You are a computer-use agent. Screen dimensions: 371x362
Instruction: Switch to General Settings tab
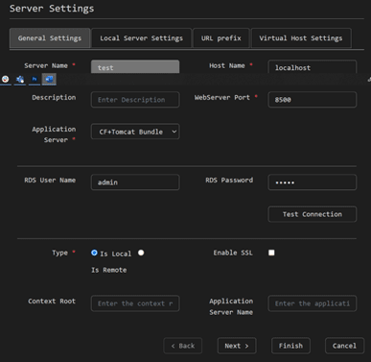pyautogui.click(x=50, y=38)
